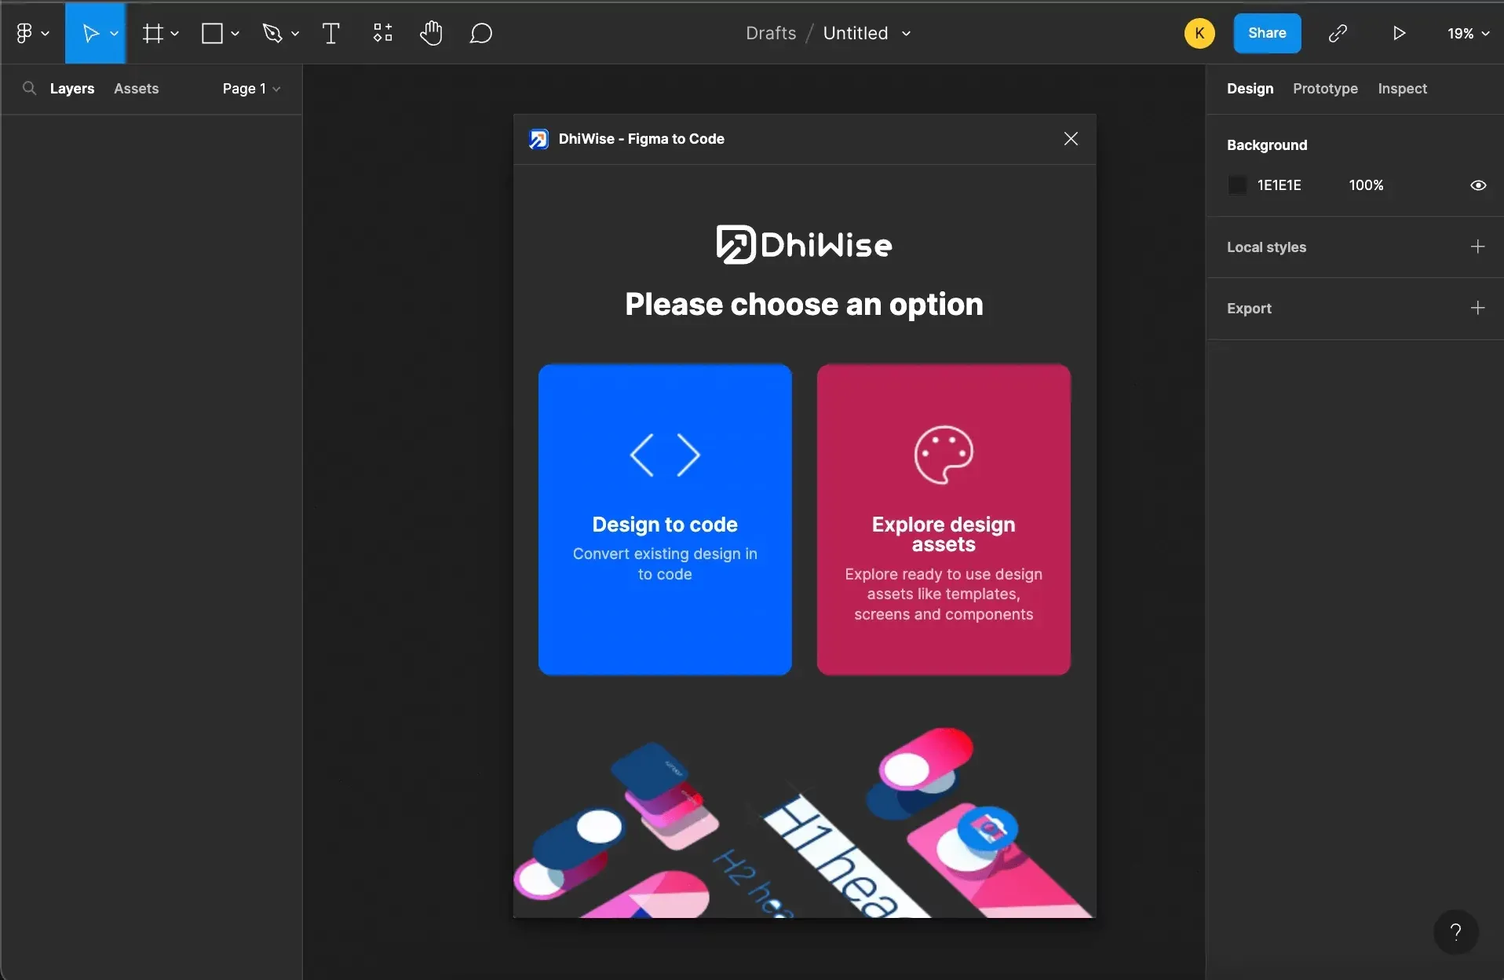Open the Background color swatch
The width and height of the screenshot is (1504, 980).
click(x=1236, y=185)
